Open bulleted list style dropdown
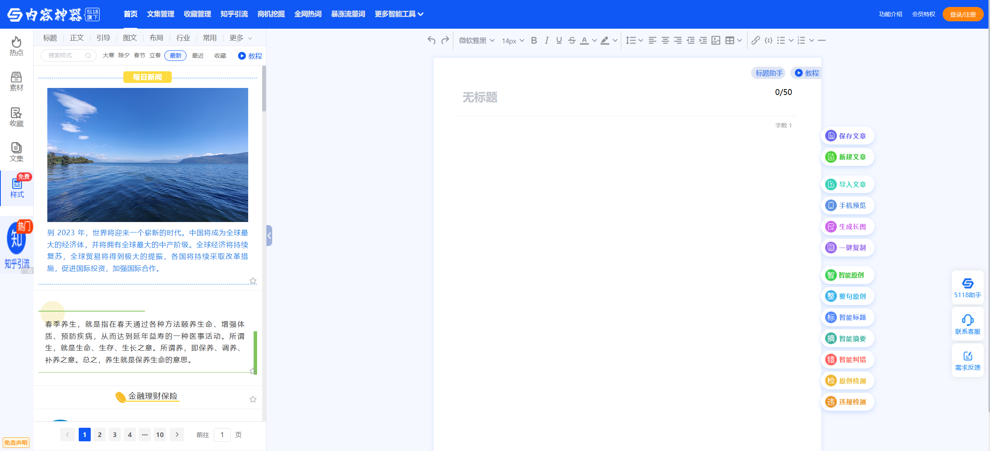The image size is (990, 451). tap(791, 40)
